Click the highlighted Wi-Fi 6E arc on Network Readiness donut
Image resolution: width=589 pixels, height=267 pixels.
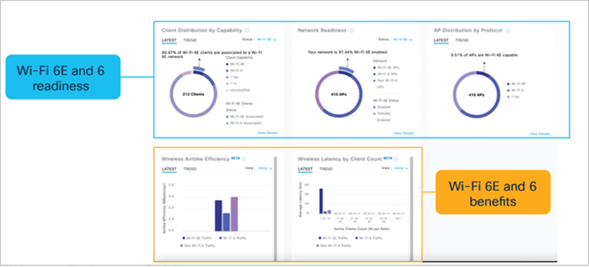click(x=347, y=68)
